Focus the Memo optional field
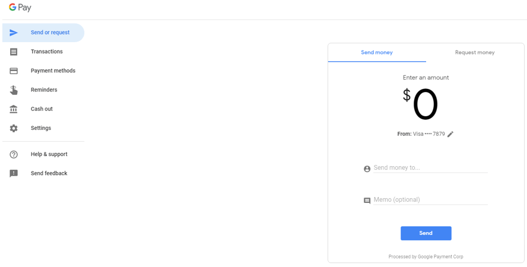 pos(430,200)
